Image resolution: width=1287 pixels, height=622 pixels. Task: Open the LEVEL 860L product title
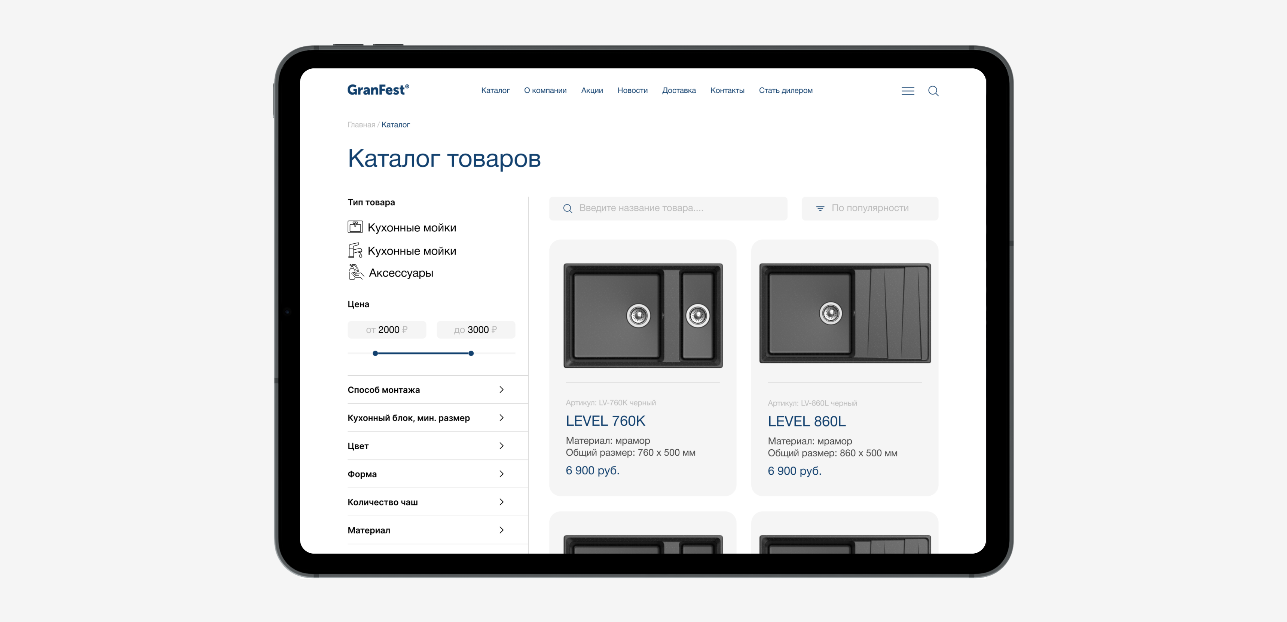[x=807, y=421]
